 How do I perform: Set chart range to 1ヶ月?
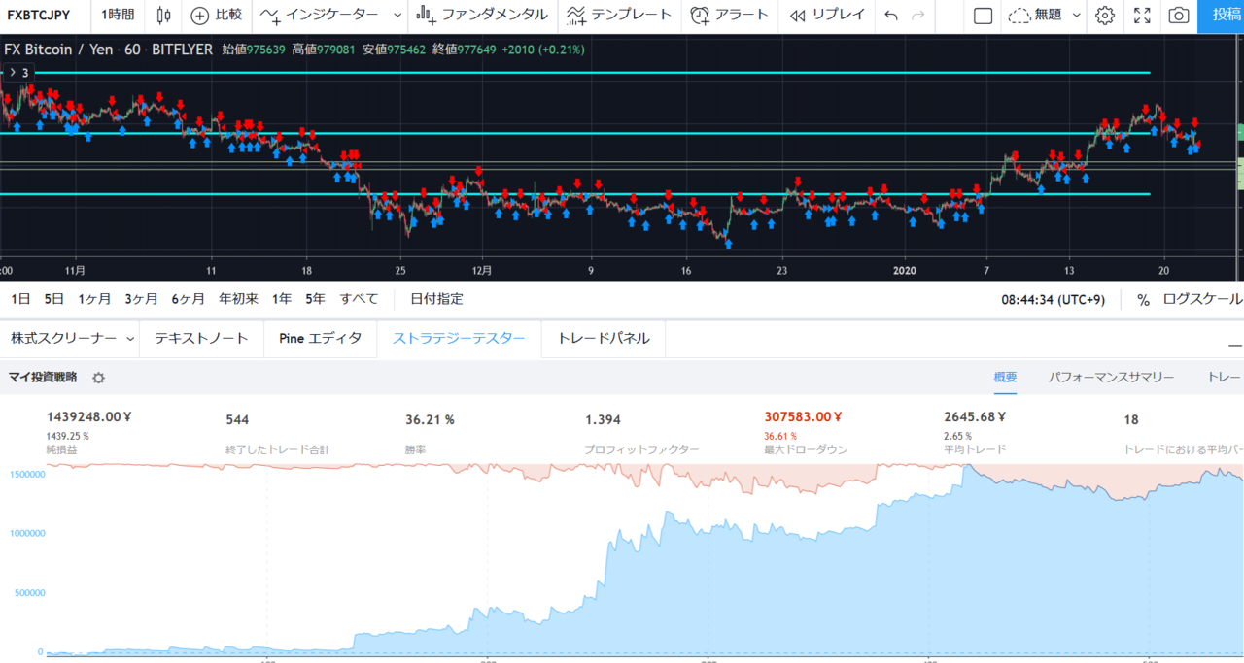tap(94, 299)
